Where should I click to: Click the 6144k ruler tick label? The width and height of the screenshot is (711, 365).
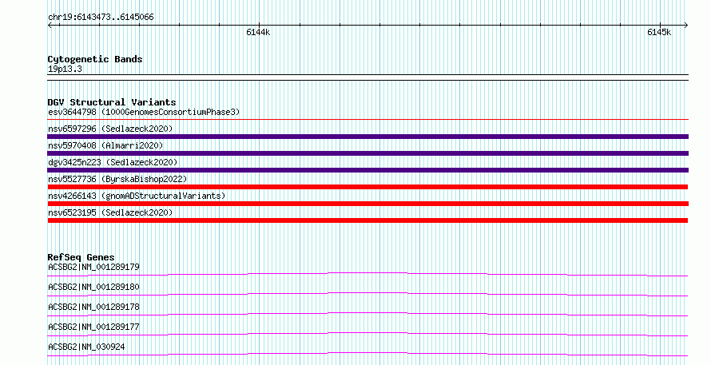(258, 32)
